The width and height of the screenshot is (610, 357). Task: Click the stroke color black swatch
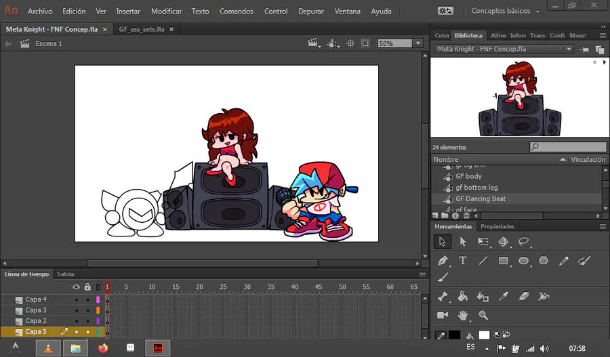[x=454, y=335]
